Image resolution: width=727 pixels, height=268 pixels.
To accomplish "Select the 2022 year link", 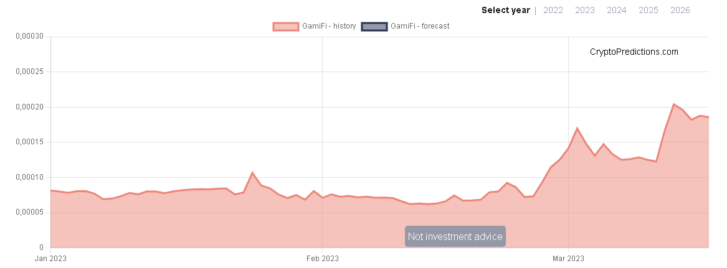I will click(x=553, y=10).
